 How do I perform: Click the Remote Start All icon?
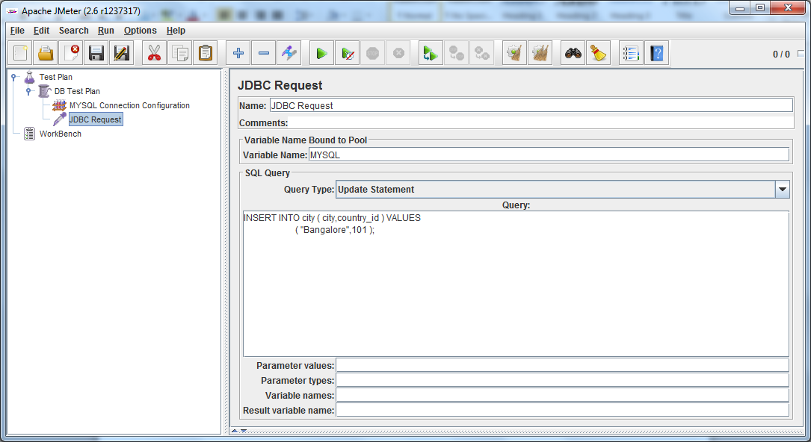point(430,52)
